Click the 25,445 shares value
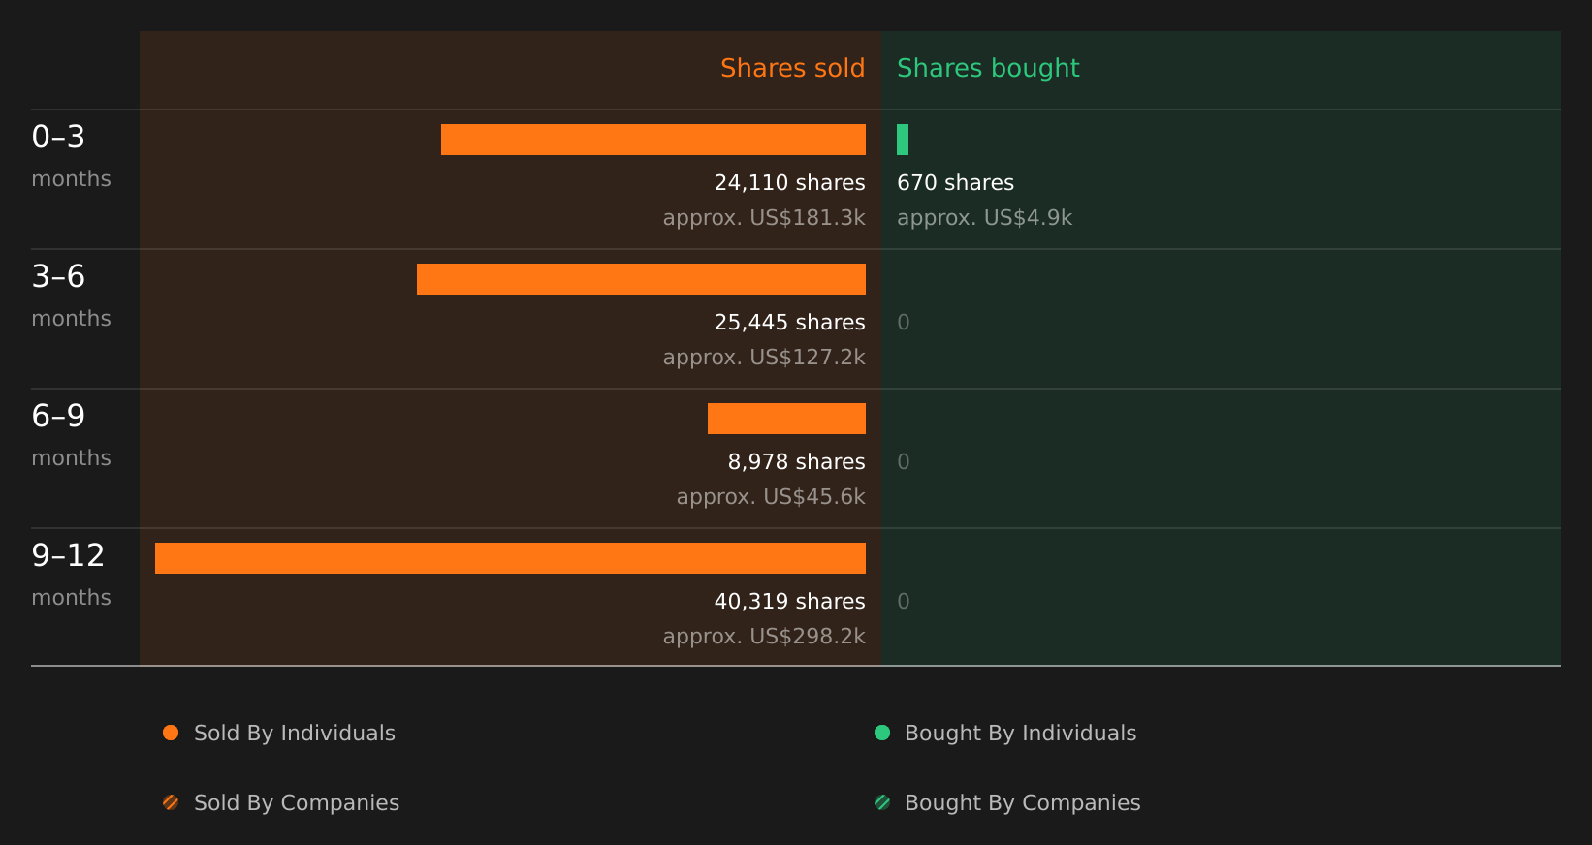 (x=789, y=322)
